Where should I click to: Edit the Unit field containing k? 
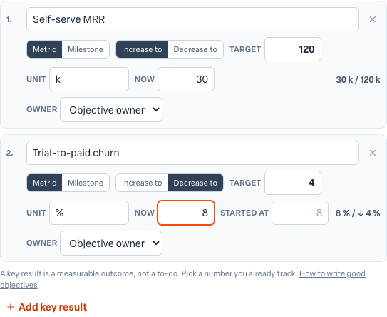89,79
